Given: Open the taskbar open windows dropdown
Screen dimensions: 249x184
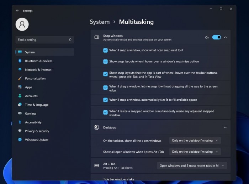Looking at the screenshot, I should pos(195,140).
